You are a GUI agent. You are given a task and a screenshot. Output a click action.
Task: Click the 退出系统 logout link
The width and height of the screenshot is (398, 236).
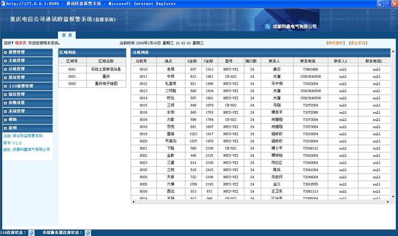click(358, 43)
